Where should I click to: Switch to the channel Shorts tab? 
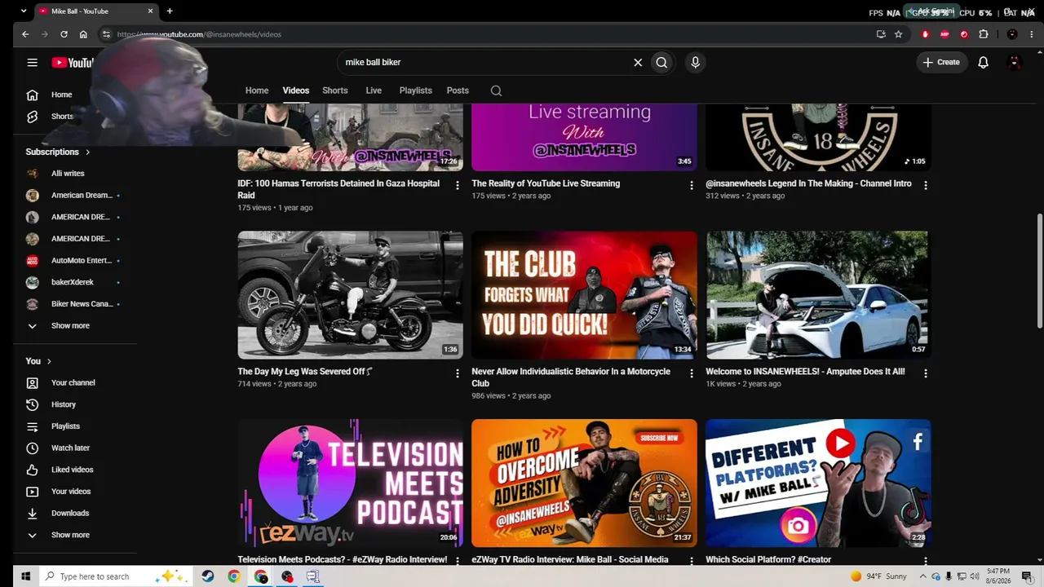[x=335, y=90]
